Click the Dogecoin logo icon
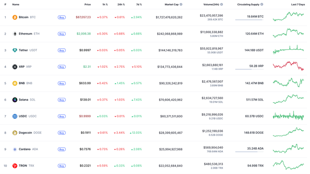This screenshot has height=174, width=310. [x=15, y=133]
